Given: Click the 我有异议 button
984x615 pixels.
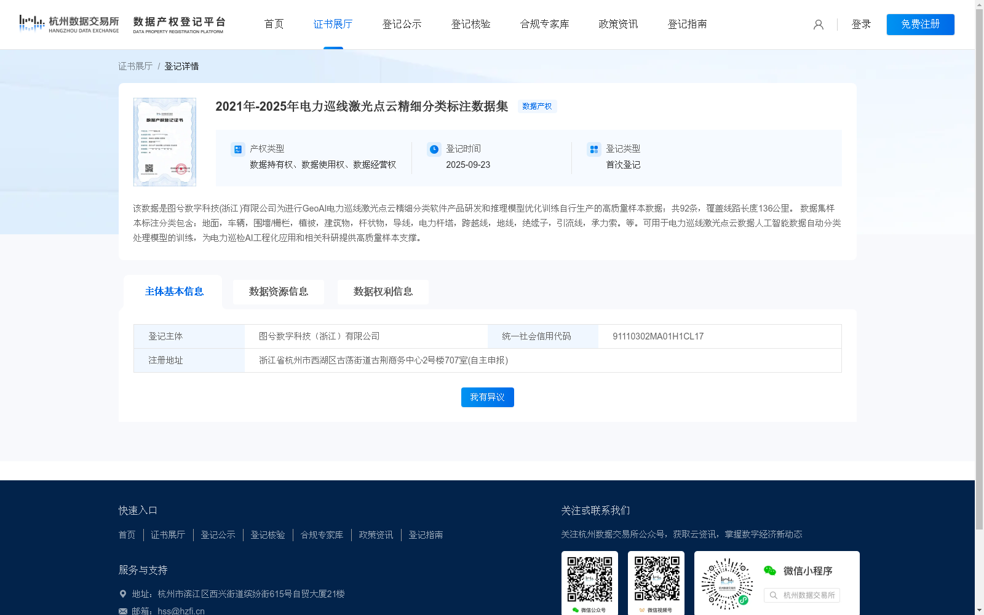Looking at the screenshot, I should pos(488,397).
